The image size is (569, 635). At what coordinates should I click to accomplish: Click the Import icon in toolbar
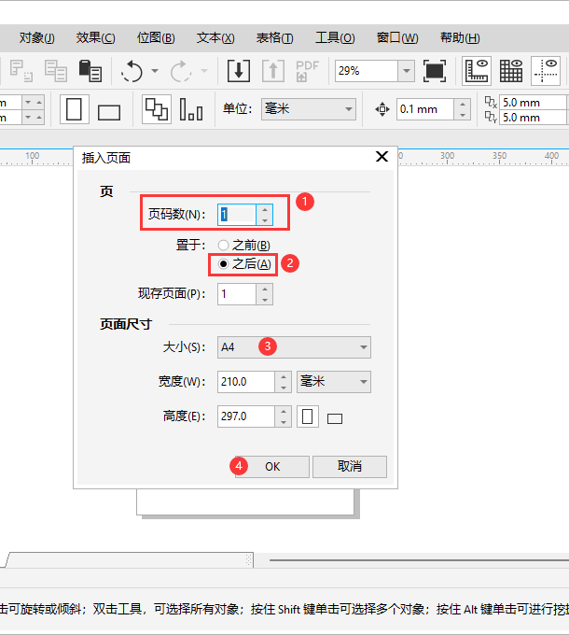pos(239,71)
